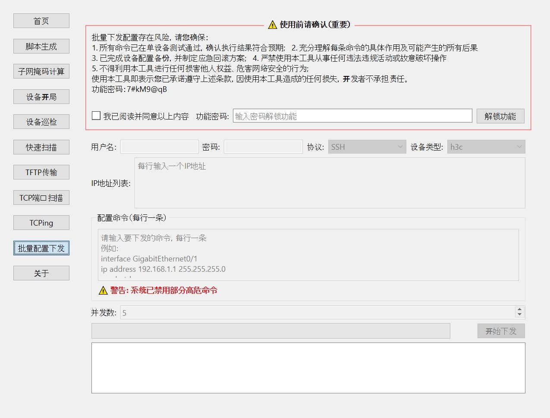Open TCP端口扫描 tool
The height and width of the screenshot is (418, 550).
pos(41,198)
